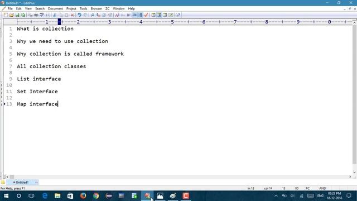The height and width of the screenshot is (201, 357).
Task: Click the column ruler above the text
Action: 185,22
